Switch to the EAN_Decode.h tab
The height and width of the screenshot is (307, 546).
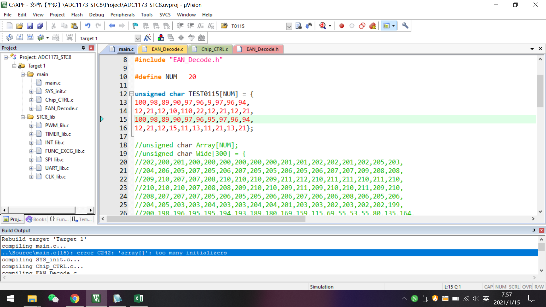(x=258, y=49)
